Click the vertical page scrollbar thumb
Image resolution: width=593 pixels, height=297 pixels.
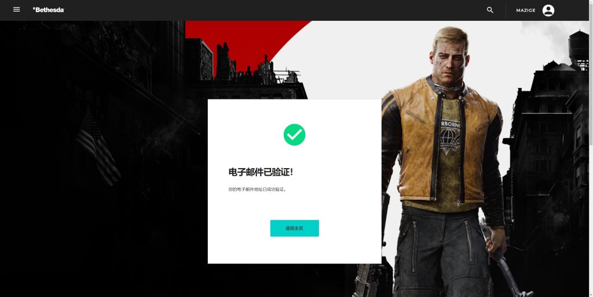(x=591, y=76)
